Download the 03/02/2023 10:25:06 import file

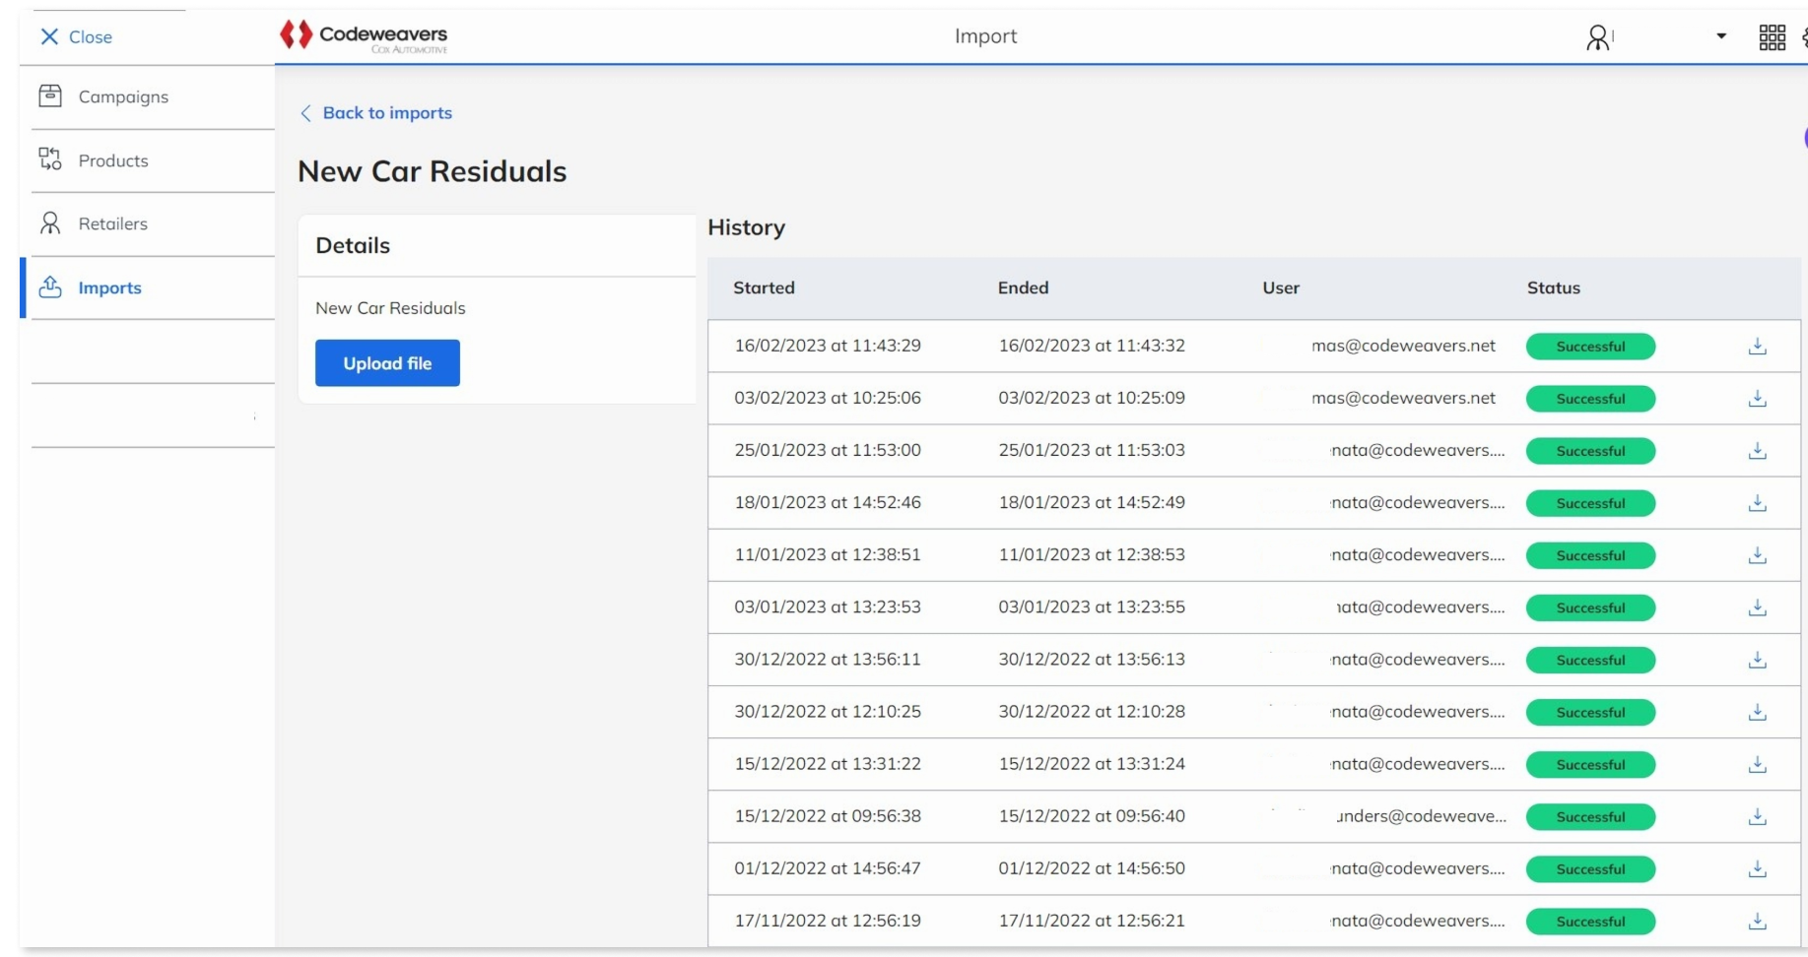[x=1757, y=399]
